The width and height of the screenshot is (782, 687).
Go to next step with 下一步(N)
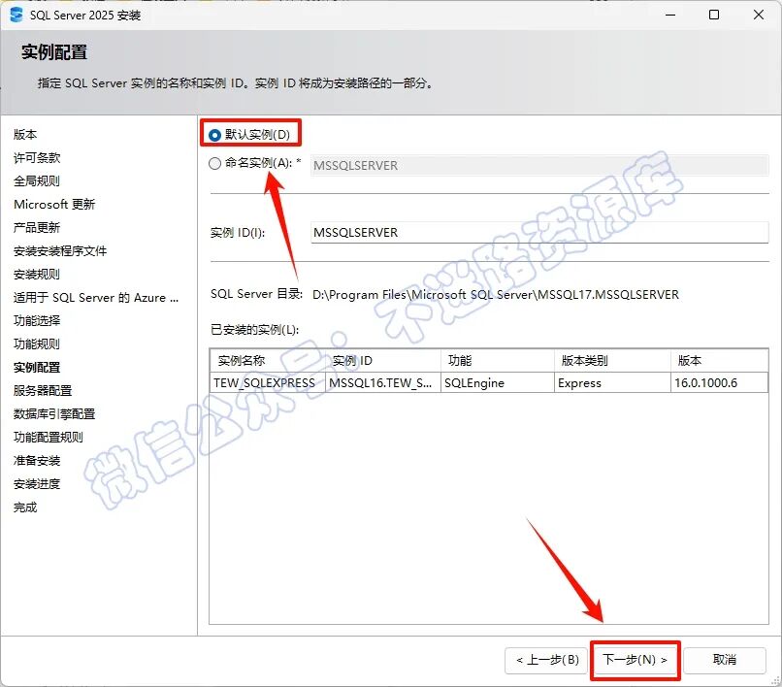point(635,660)
